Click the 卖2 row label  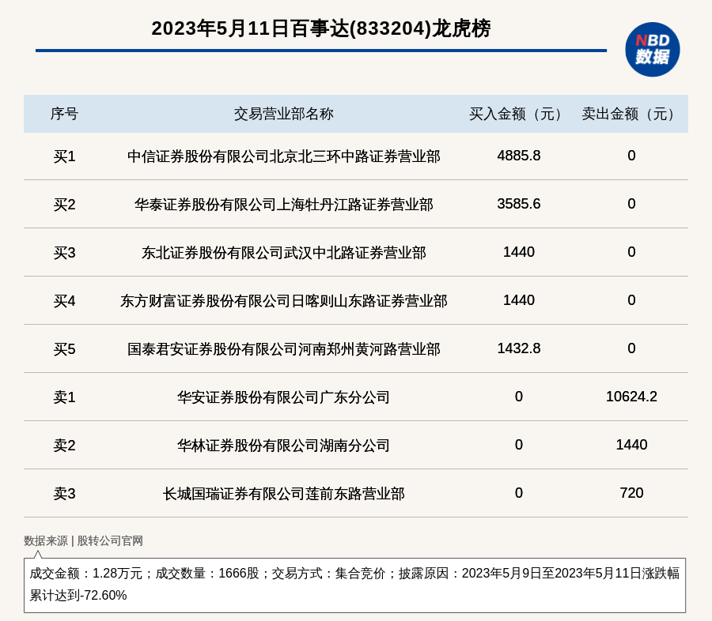click(x=64, y=446)
